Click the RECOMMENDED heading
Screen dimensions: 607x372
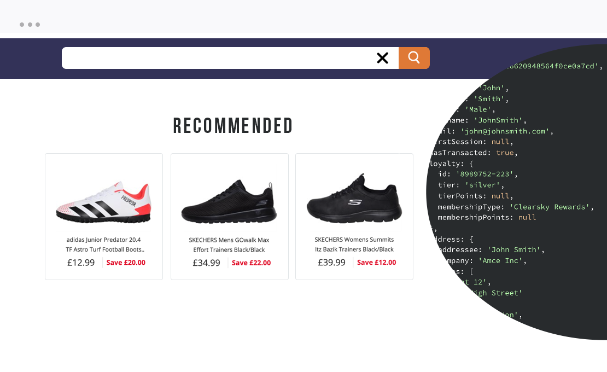pos(232,126)
